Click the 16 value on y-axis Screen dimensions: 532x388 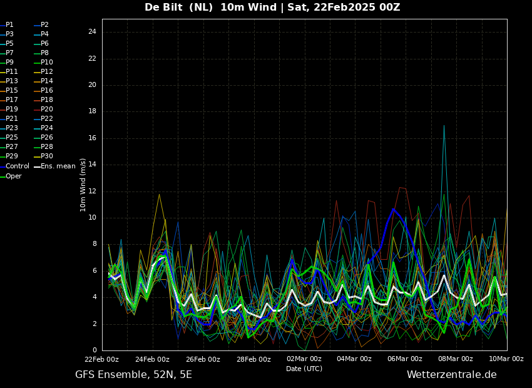click(x=92, y=138)
